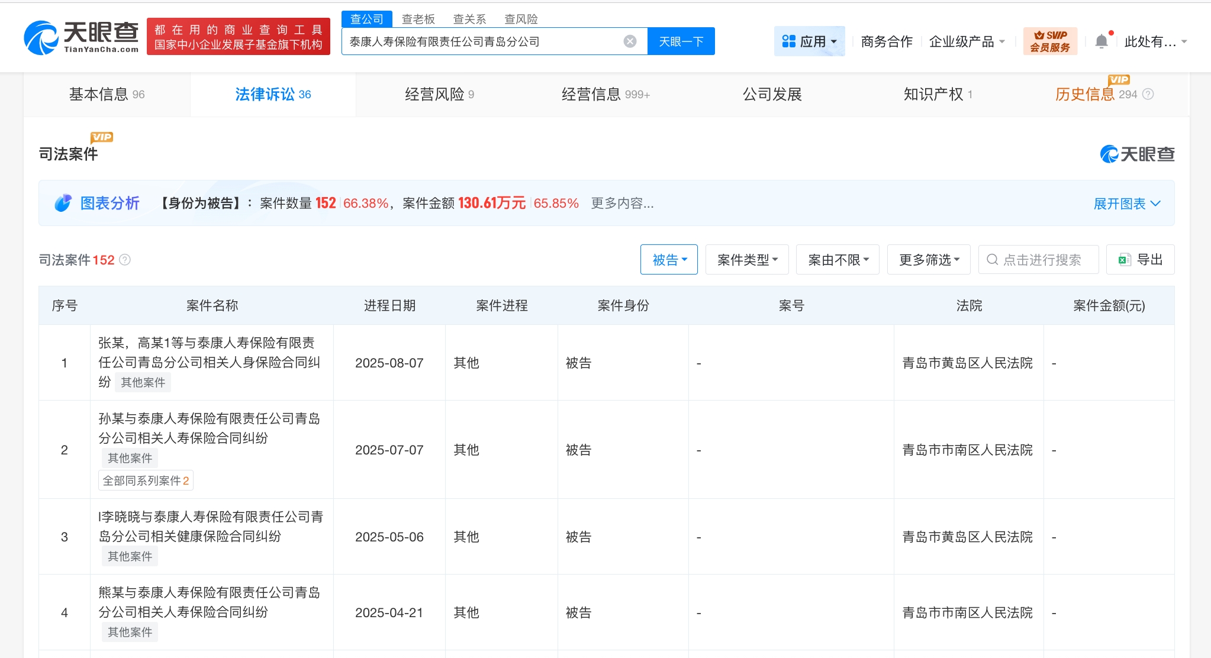Image resolution: width=1211 pixels, height=658 pixels.
Task: Click the 案件金额(元) column header
Action: (x=1109, y=305)
